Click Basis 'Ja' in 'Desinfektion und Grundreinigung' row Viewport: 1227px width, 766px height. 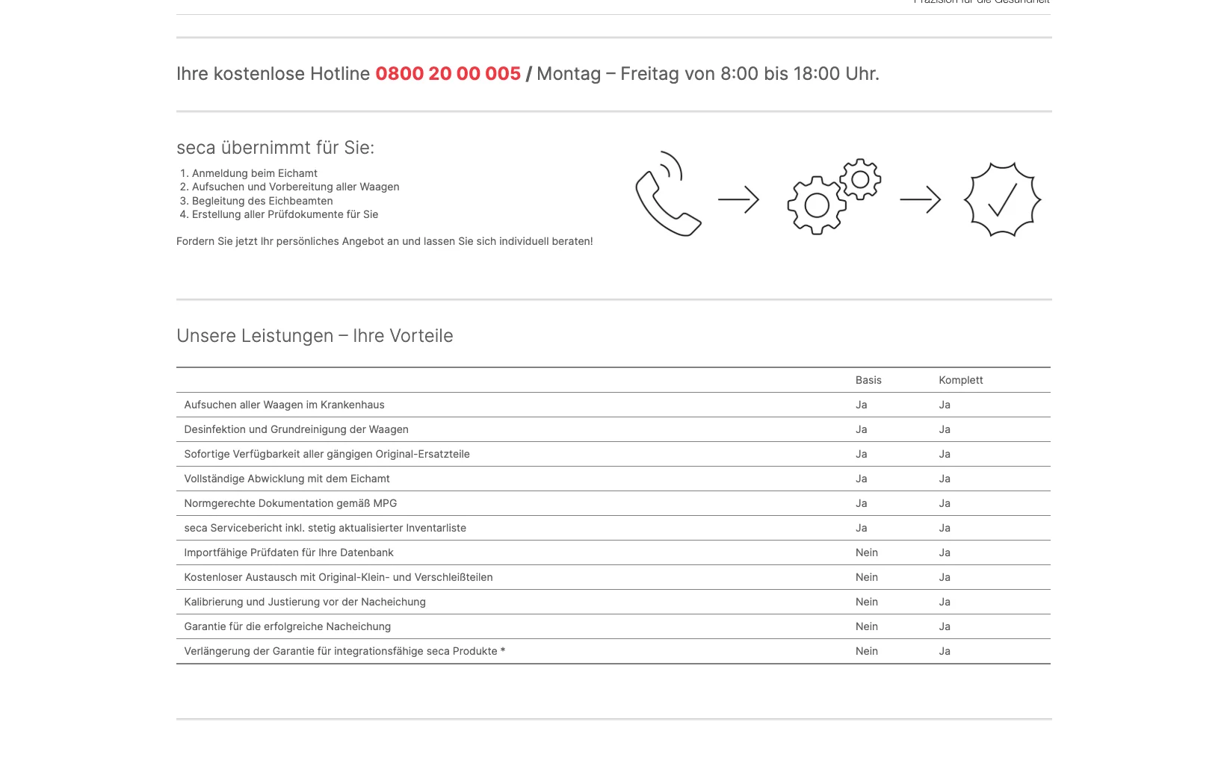(x=862, y=429)
